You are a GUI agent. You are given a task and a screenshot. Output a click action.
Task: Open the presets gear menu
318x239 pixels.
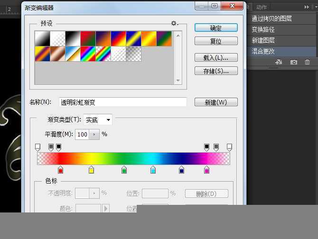pos(174,23)
